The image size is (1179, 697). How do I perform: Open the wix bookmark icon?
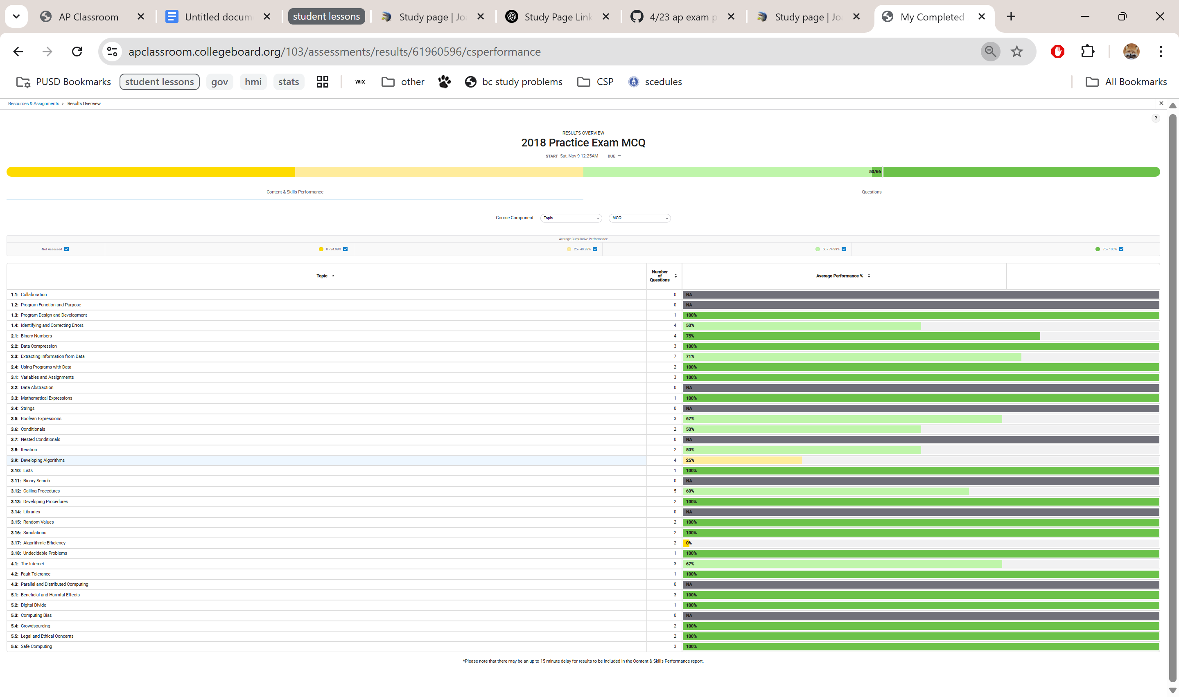click(x=360, y=82)
